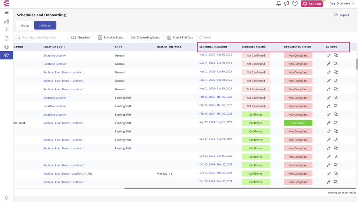Screen dimensions: 358x202
Task: Open notifications bell
Action: point(278,4)
